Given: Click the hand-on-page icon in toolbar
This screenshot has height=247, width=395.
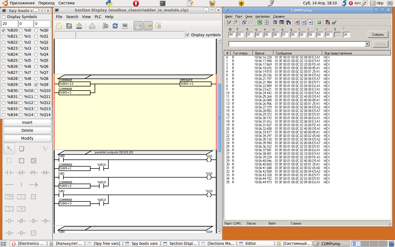Looking at the screenshot, I should 158,26.
